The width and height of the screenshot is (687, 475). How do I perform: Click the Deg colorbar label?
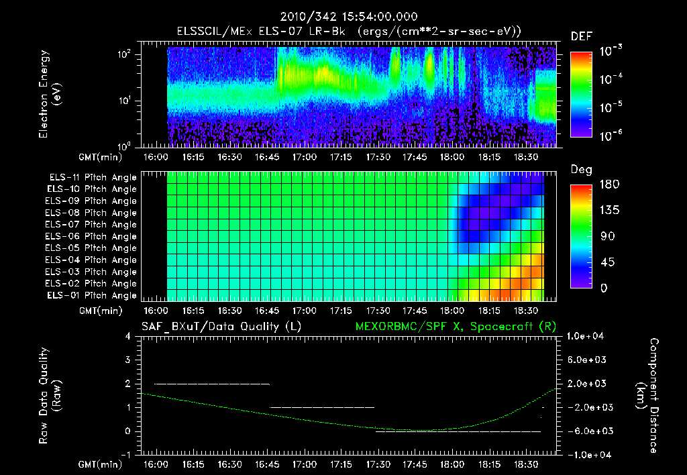pos(582,170)
